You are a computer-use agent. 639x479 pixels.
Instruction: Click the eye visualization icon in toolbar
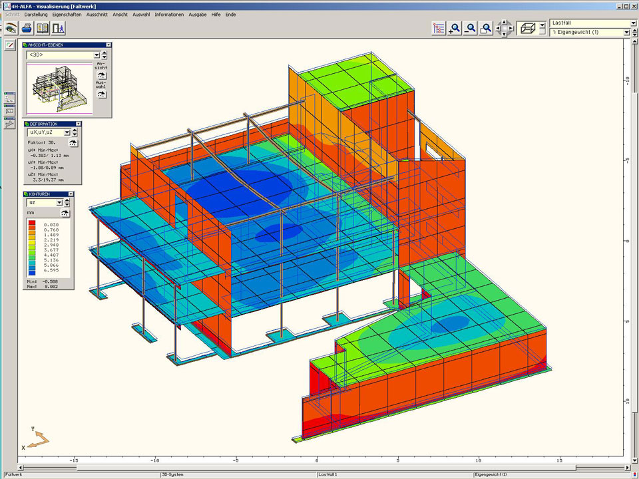tap(11, 28)
